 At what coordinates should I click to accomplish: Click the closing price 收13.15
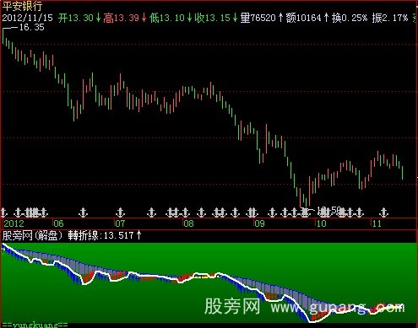212,19
